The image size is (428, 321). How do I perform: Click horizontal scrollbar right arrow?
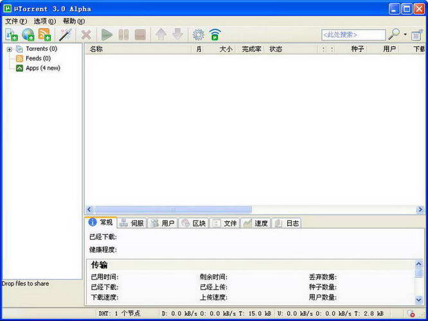pyautogui.click(x=420, y=209)
